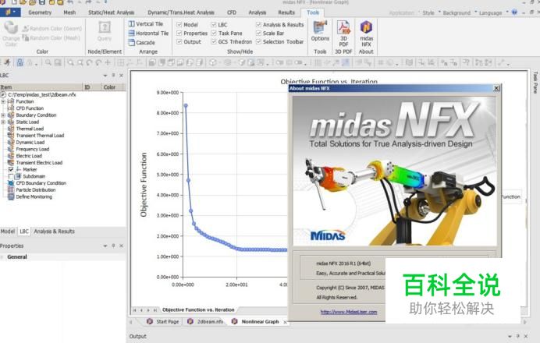Toggle the Analysis & Results checkbox in ribbon

258,24
